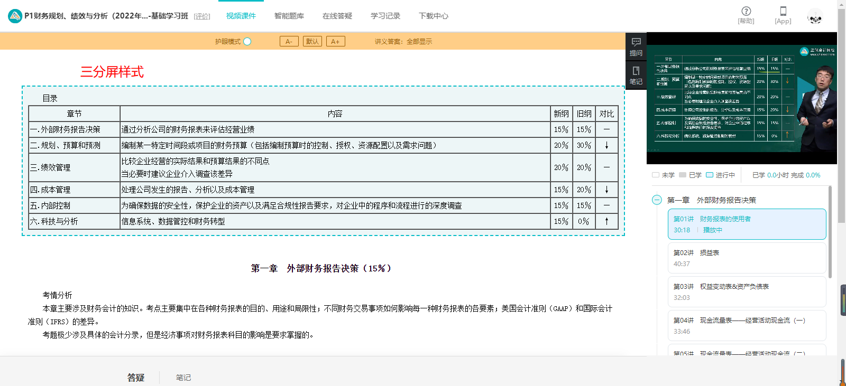Open the 帮助 help icon
This screenshot has height=386, width=846.
point(746,12)
